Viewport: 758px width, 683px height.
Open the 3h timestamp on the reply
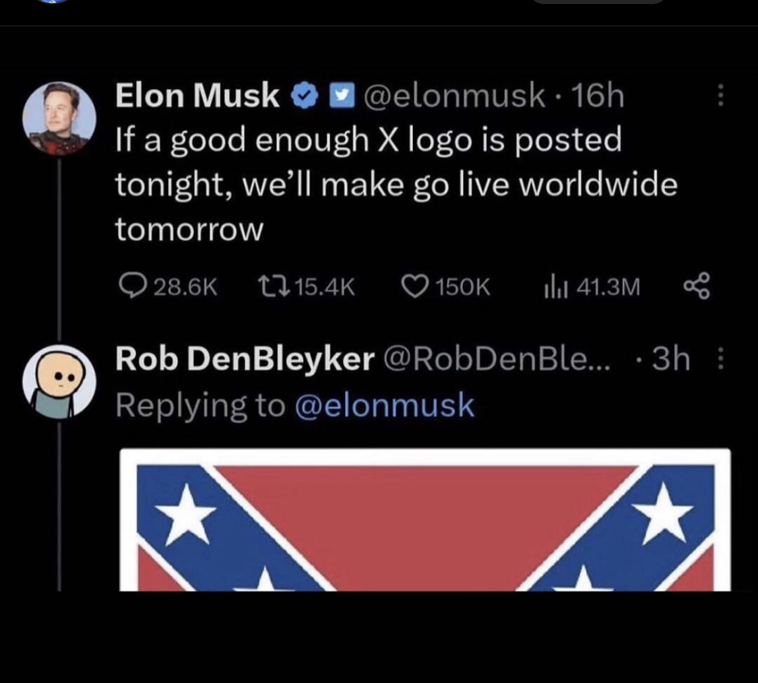coord(671,359)
